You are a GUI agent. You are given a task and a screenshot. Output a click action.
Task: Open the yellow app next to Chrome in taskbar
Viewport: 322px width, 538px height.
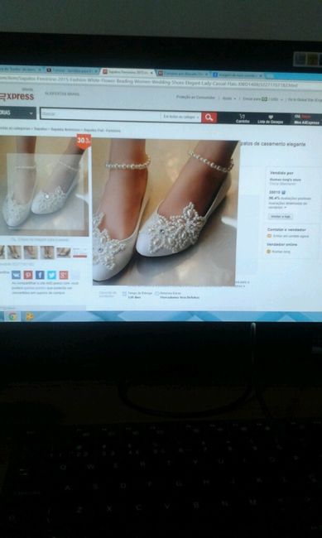click(30, 316)
